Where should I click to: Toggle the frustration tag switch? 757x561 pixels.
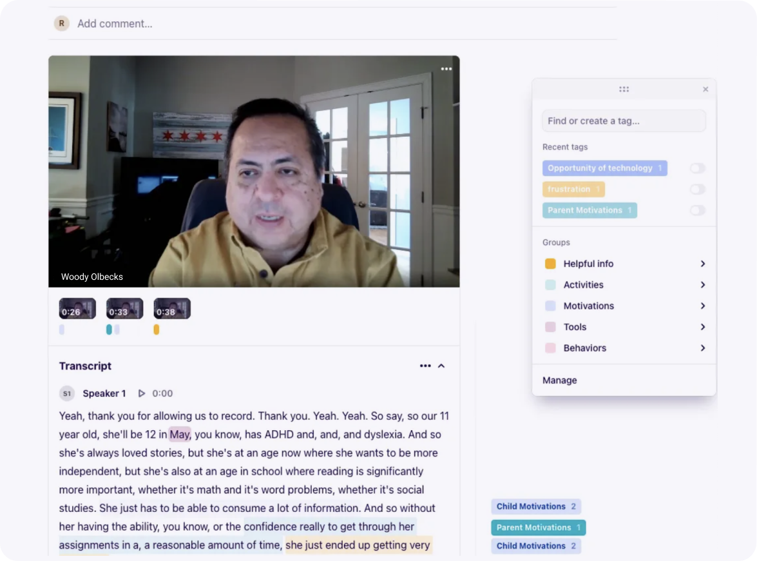pyautogui.click(x=697, y=189)
